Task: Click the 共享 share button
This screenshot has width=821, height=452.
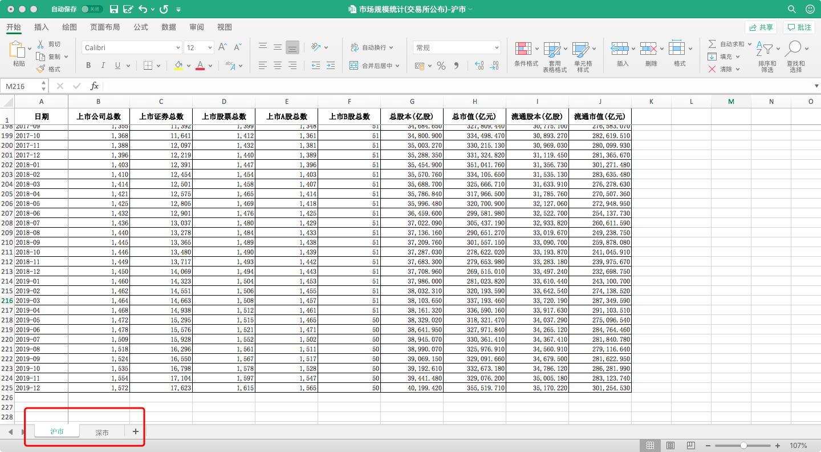Action: point(761,27)
